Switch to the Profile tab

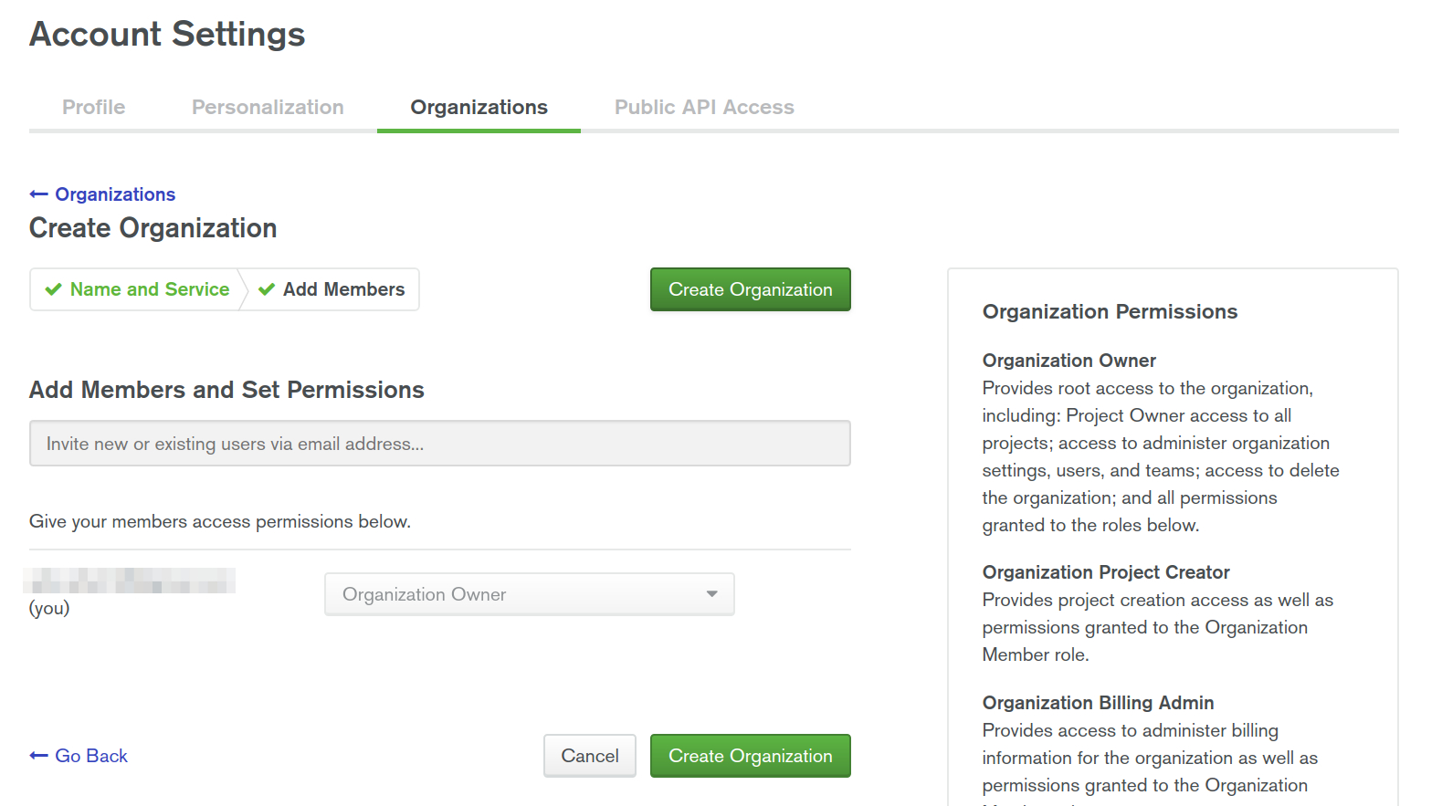tap(93, 108)
